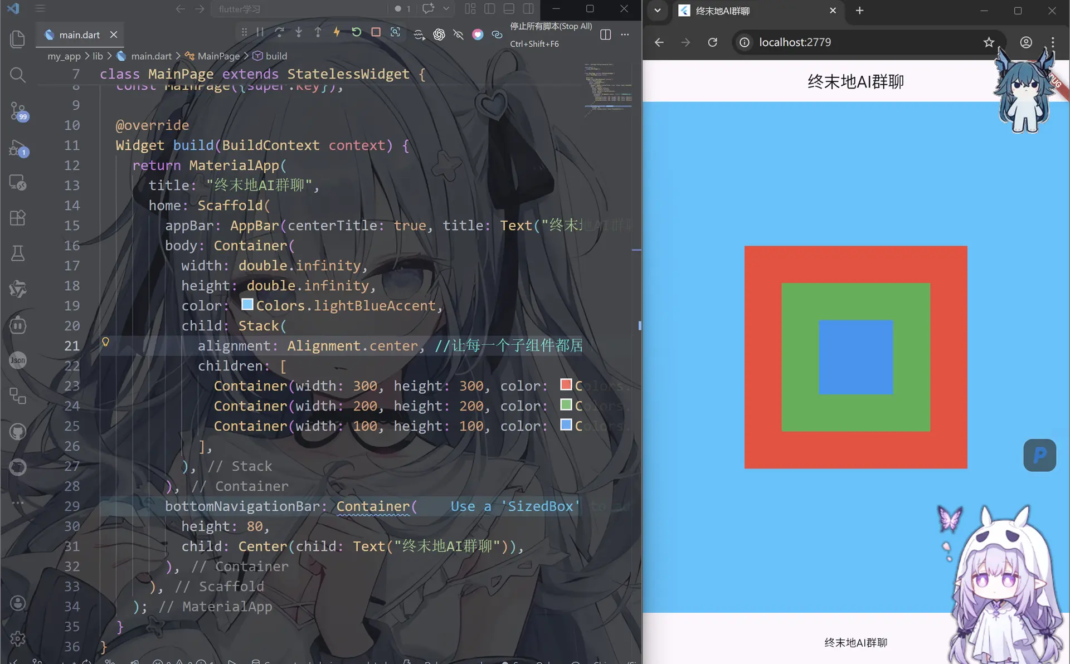Step into in the debug toolbar
This screenshot has width=1070, height=664.
[x=299, y=32]
